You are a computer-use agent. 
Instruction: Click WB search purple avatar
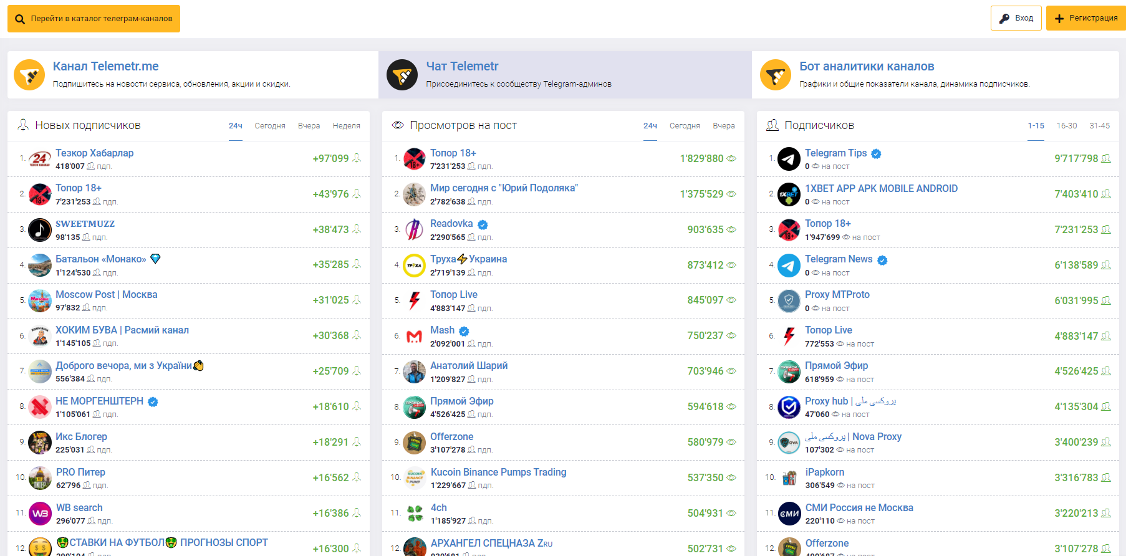(40, 514)
